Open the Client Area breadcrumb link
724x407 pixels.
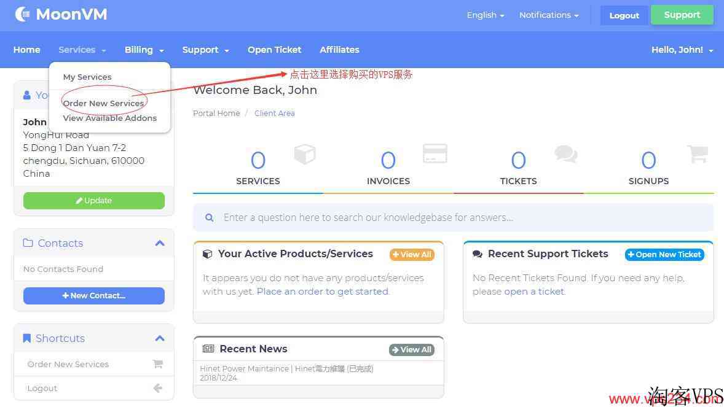[274, 114]
